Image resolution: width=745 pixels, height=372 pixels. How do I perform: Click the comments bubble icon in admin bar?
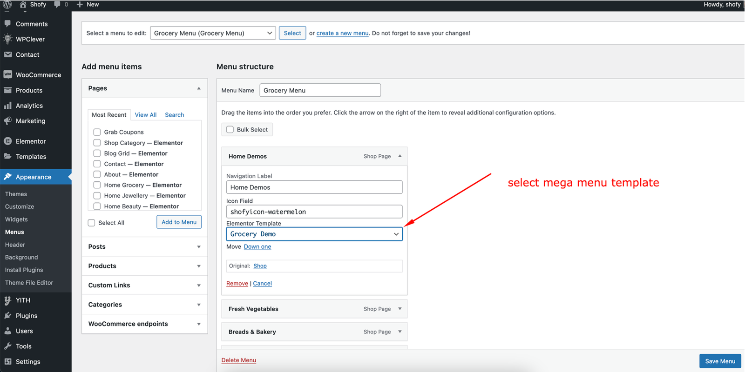(x=57, y=4)
